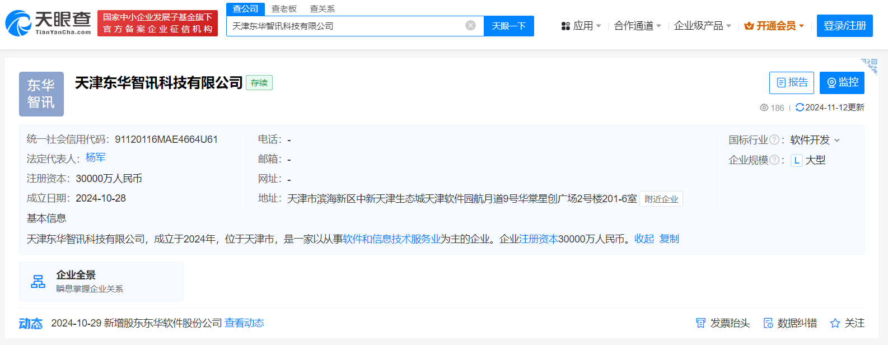The height and width of the screenshot is (345, 888).
Task: Open the 开通会员 dropdown
Action: [774, 26]
